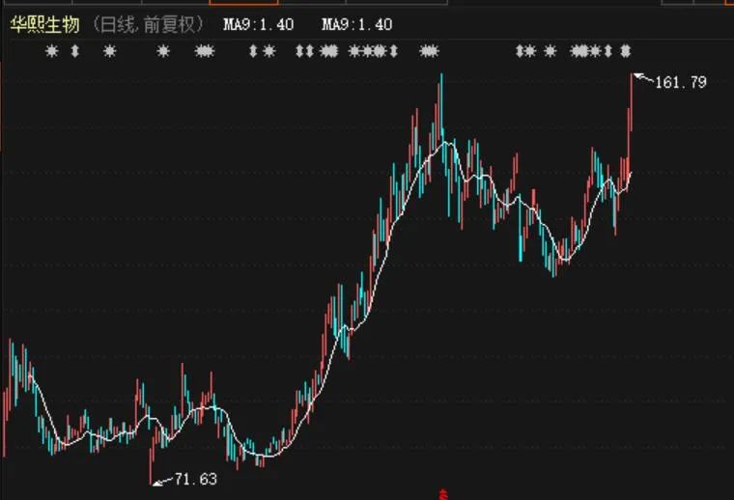Click the last event marker below the 161.79 peak

click(x=626, y=51)
